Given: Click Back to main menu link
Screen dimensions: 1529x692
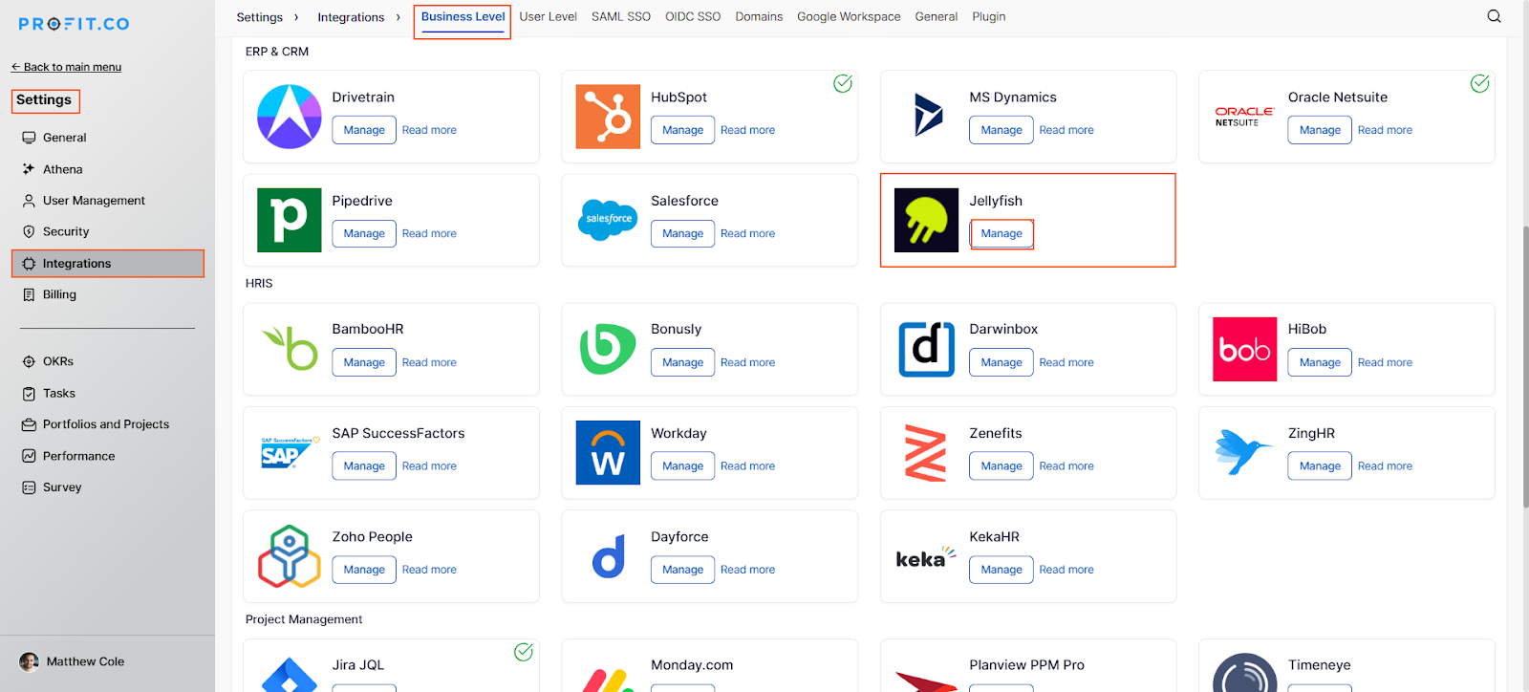Looking at the screenshot, I should (66, 67).
